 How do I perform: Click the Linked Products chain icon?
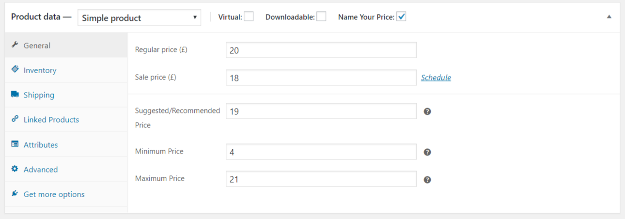click(x=15, y=119)
